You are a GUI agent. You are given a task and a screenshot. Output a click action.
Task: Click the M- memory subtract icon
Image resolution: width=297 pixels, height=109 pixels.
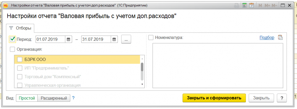pos(274,6)
